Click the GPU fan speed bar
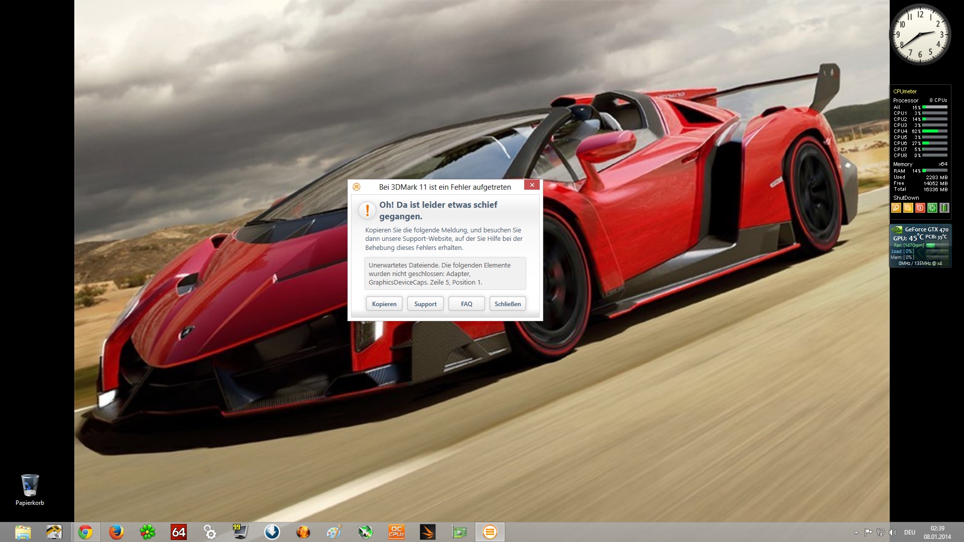 [937, 245]
